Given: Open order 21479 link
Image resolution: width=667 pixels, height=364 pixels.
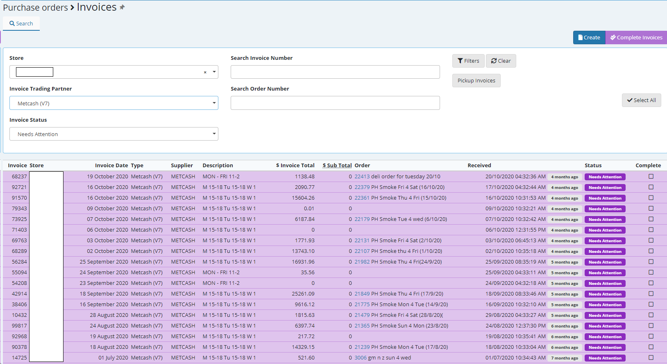Looking at the screenshot, I should (x=362, y=315).
